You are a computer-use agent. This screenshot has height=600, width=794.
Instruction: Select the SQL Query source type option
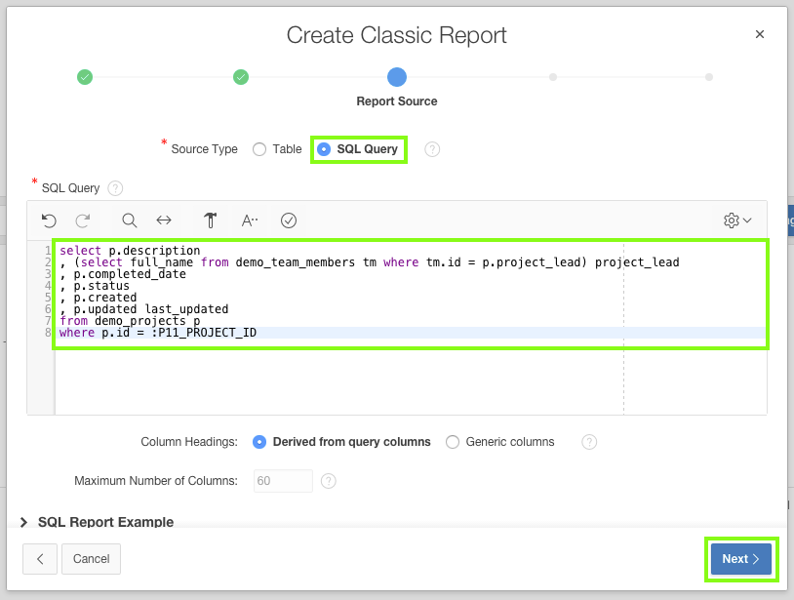click(323, 148)
